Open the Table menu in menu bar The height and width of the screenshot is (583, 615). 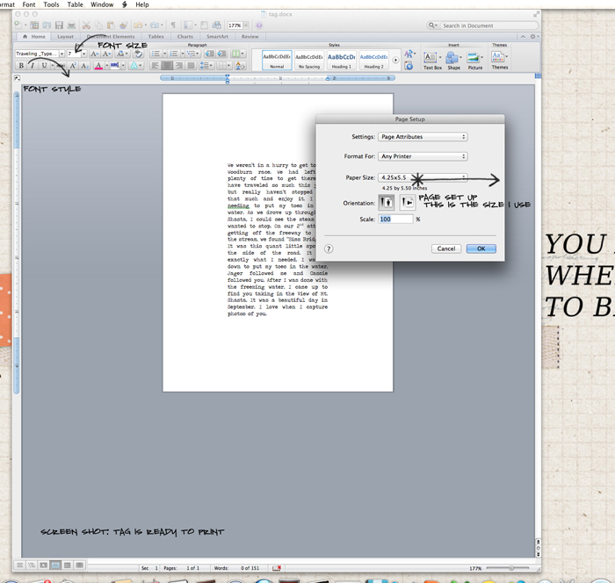[x=76, y=4]
